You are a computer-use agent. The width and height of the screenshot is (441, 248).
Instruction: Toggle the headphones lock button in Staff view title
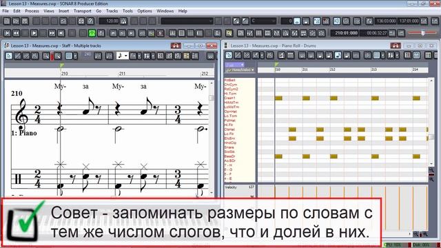pos(176,45)
